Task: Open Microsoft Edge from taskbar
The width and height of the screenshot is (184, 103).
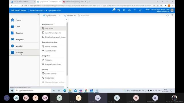Action: coord(65,90)
